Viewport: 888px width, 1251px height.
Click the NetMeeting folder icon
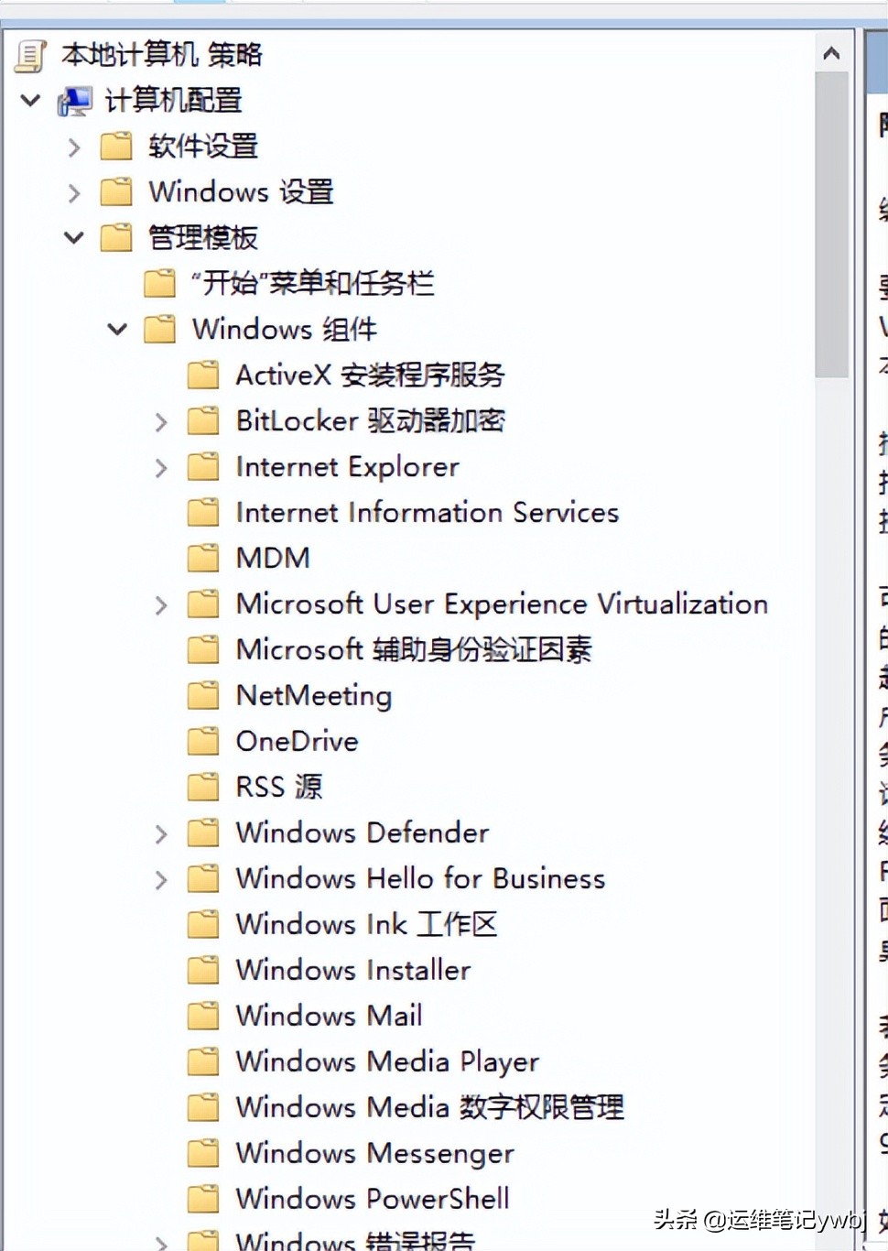202,695
